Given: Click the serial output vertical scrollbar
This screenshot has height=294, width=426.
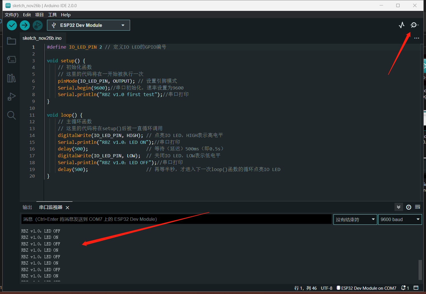Looking at the screenshot, I should pos(420,269).
